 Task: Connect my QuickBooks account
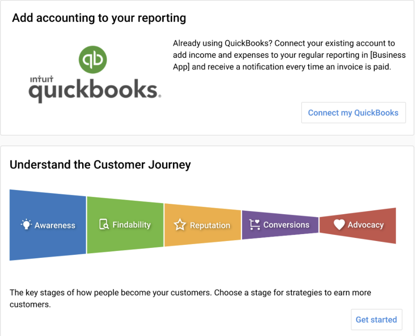[353, 113]
